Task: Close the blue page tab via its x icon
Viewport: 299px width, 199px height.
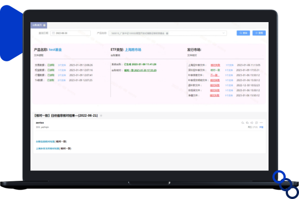Action: pos(44,25)
